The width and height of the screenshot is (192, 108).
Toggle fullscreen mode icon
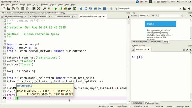coord(39,9)
